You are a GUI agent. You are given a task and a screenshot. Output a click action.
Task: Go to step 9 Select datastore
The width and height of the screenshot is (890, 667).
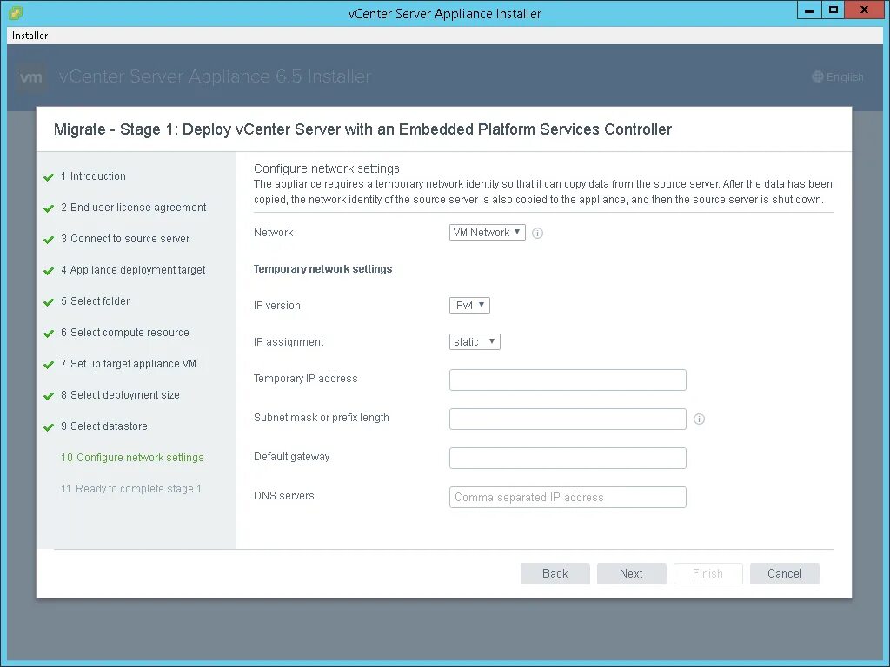[104, 426]
